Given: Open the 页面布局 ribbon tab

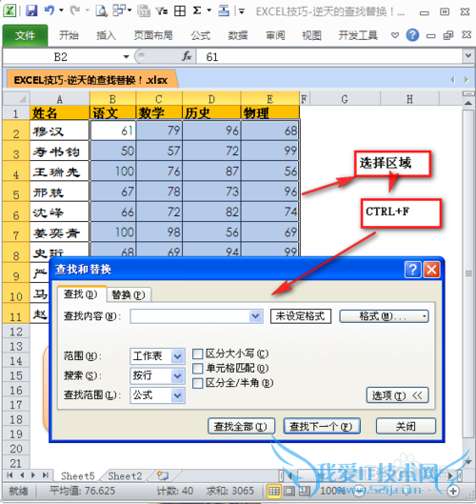Looking at the screenshot, I should [x=153, y=35].
